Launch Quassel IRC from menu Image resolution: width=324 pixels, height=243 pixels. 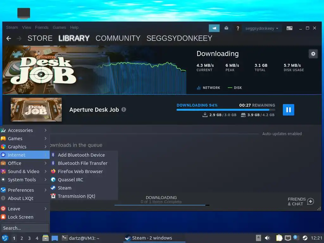pyautogui.click(x=84, y=180)
